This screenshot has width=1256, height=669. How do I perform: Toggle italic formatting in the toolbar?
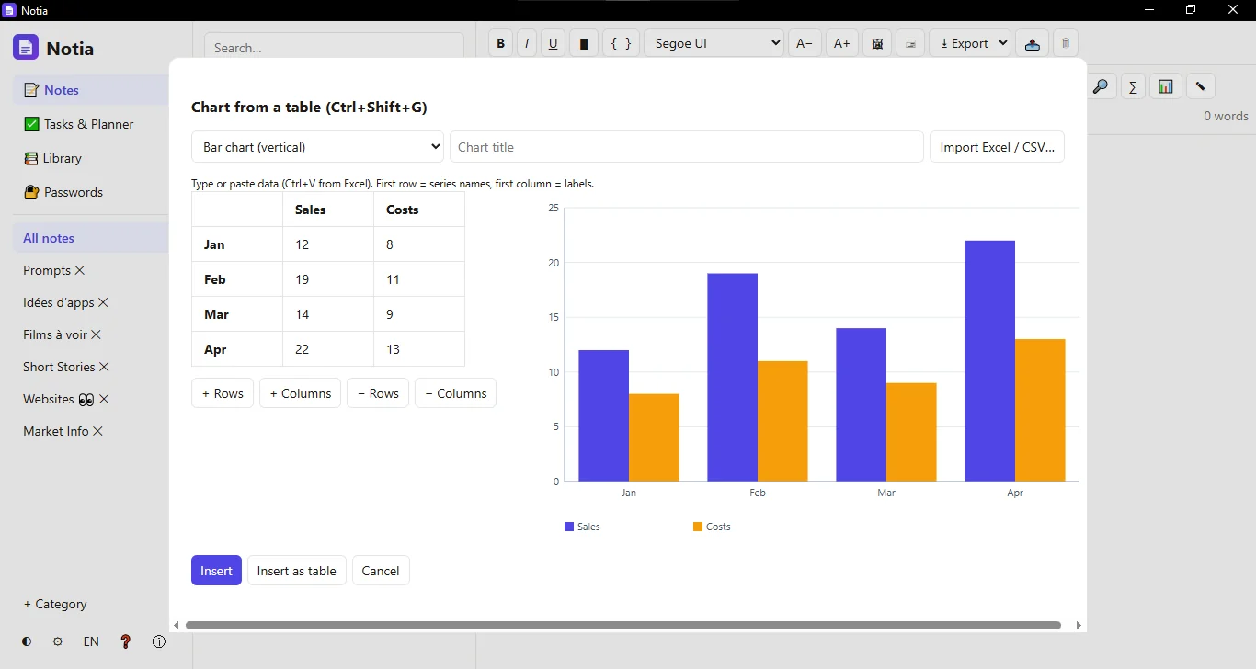(527, 43)
